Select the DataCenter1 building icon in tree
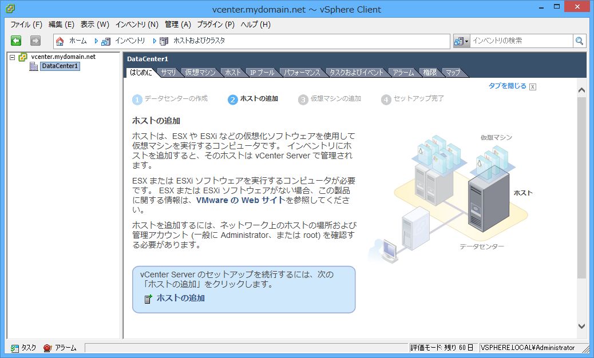 click(x=34, y=66)
